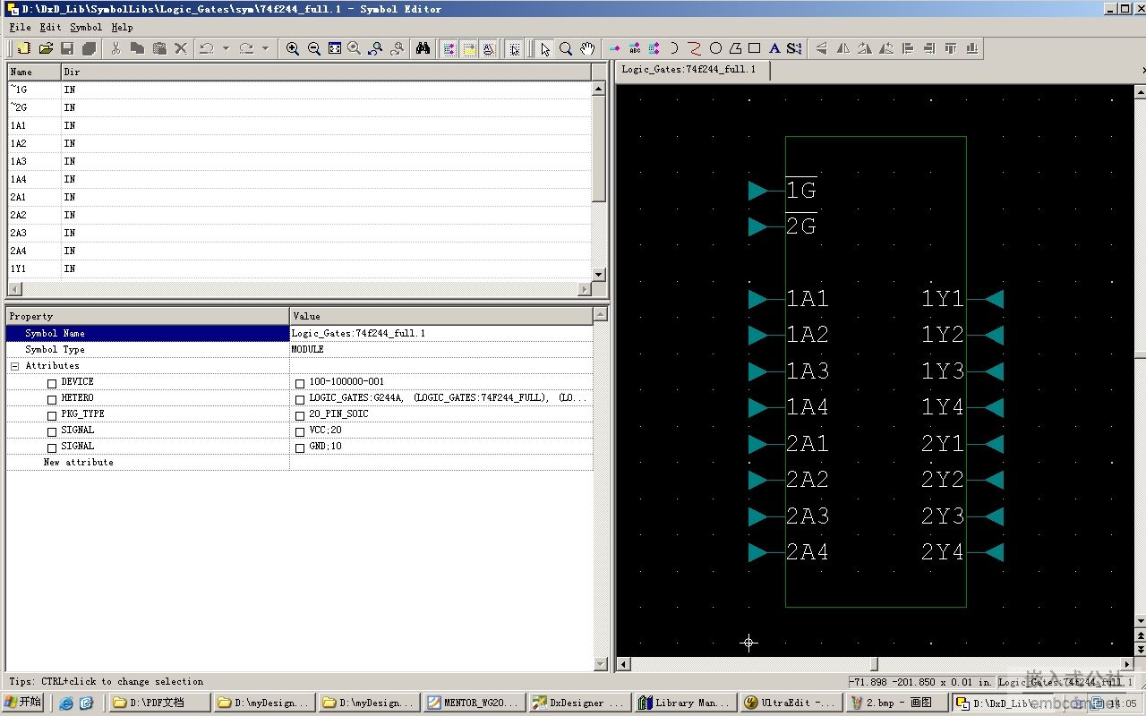Select the Polygon drawing tool

pos(735,48)
